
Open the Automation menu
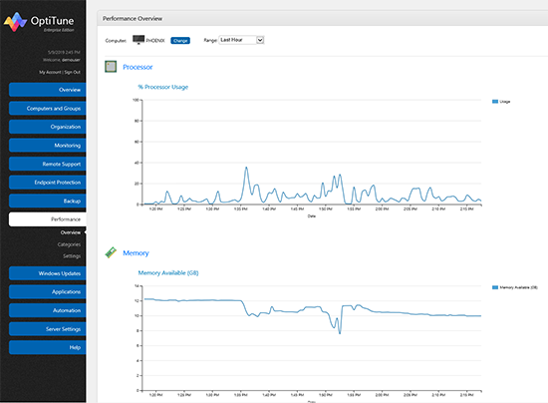click(48, 310)
